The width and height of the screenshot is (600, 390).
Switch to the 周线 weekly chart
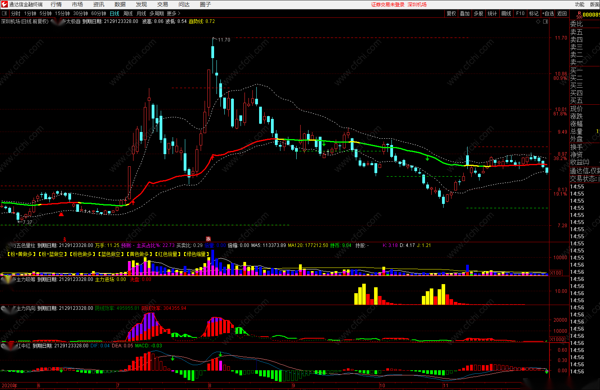click(128, 13)
